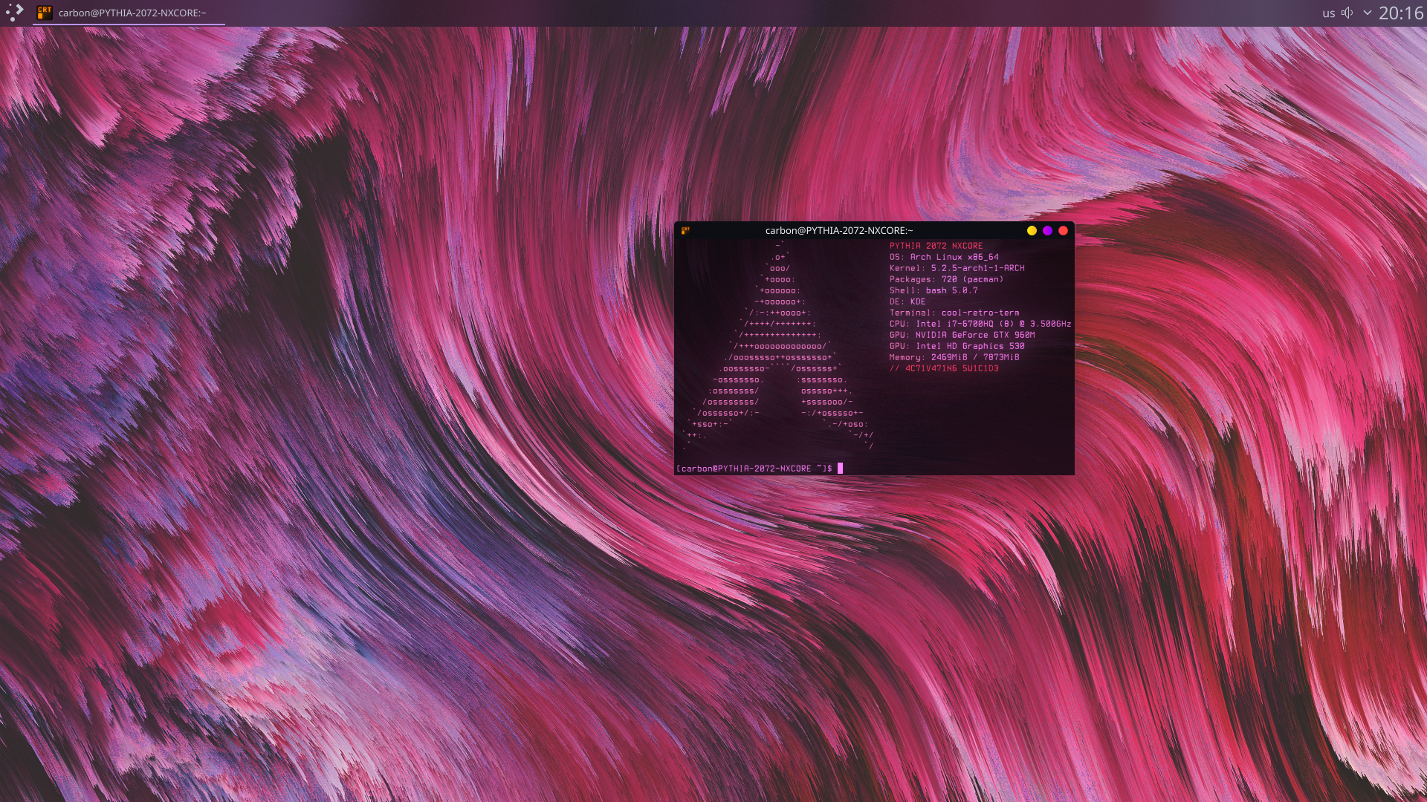Screen dimensions: 1427x802
Task: Select the carbon@PYTHIA-2072-NXCORE task entry in panel
Action: pyautogui.click(x=132, y=13)
